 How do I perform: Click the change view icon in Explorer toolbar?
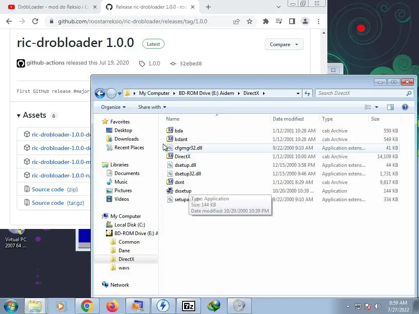tap(368, 107)
